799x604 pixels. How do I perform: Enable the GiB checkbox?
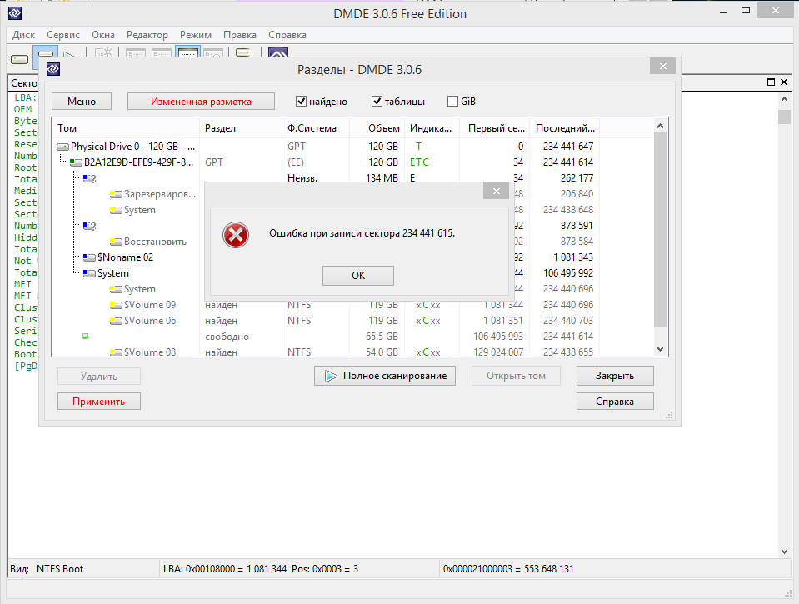(x=452, y=102)
